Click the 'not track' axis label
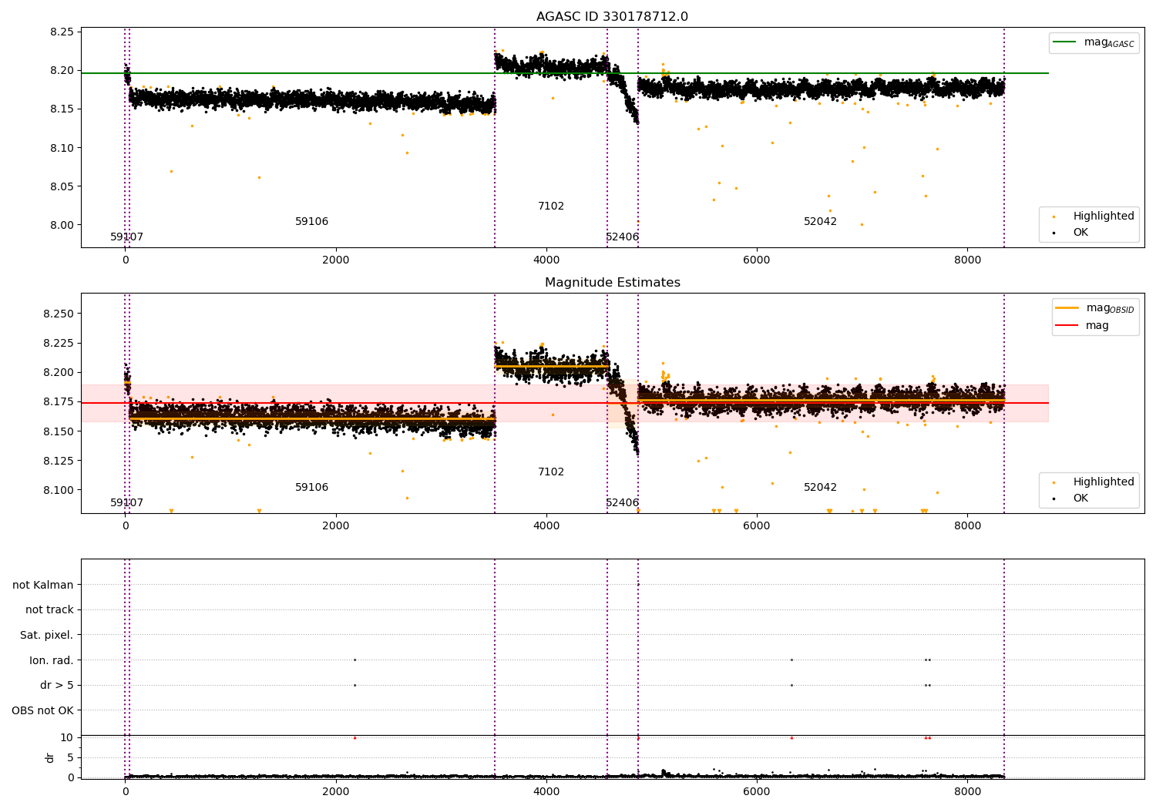The image size is (1156, 809). [x=49, y=610]
